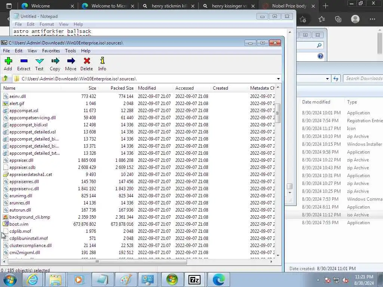
Task: Open the 7-Zip Edit menu
Action: pyautogui.click(x=19, y=51)
